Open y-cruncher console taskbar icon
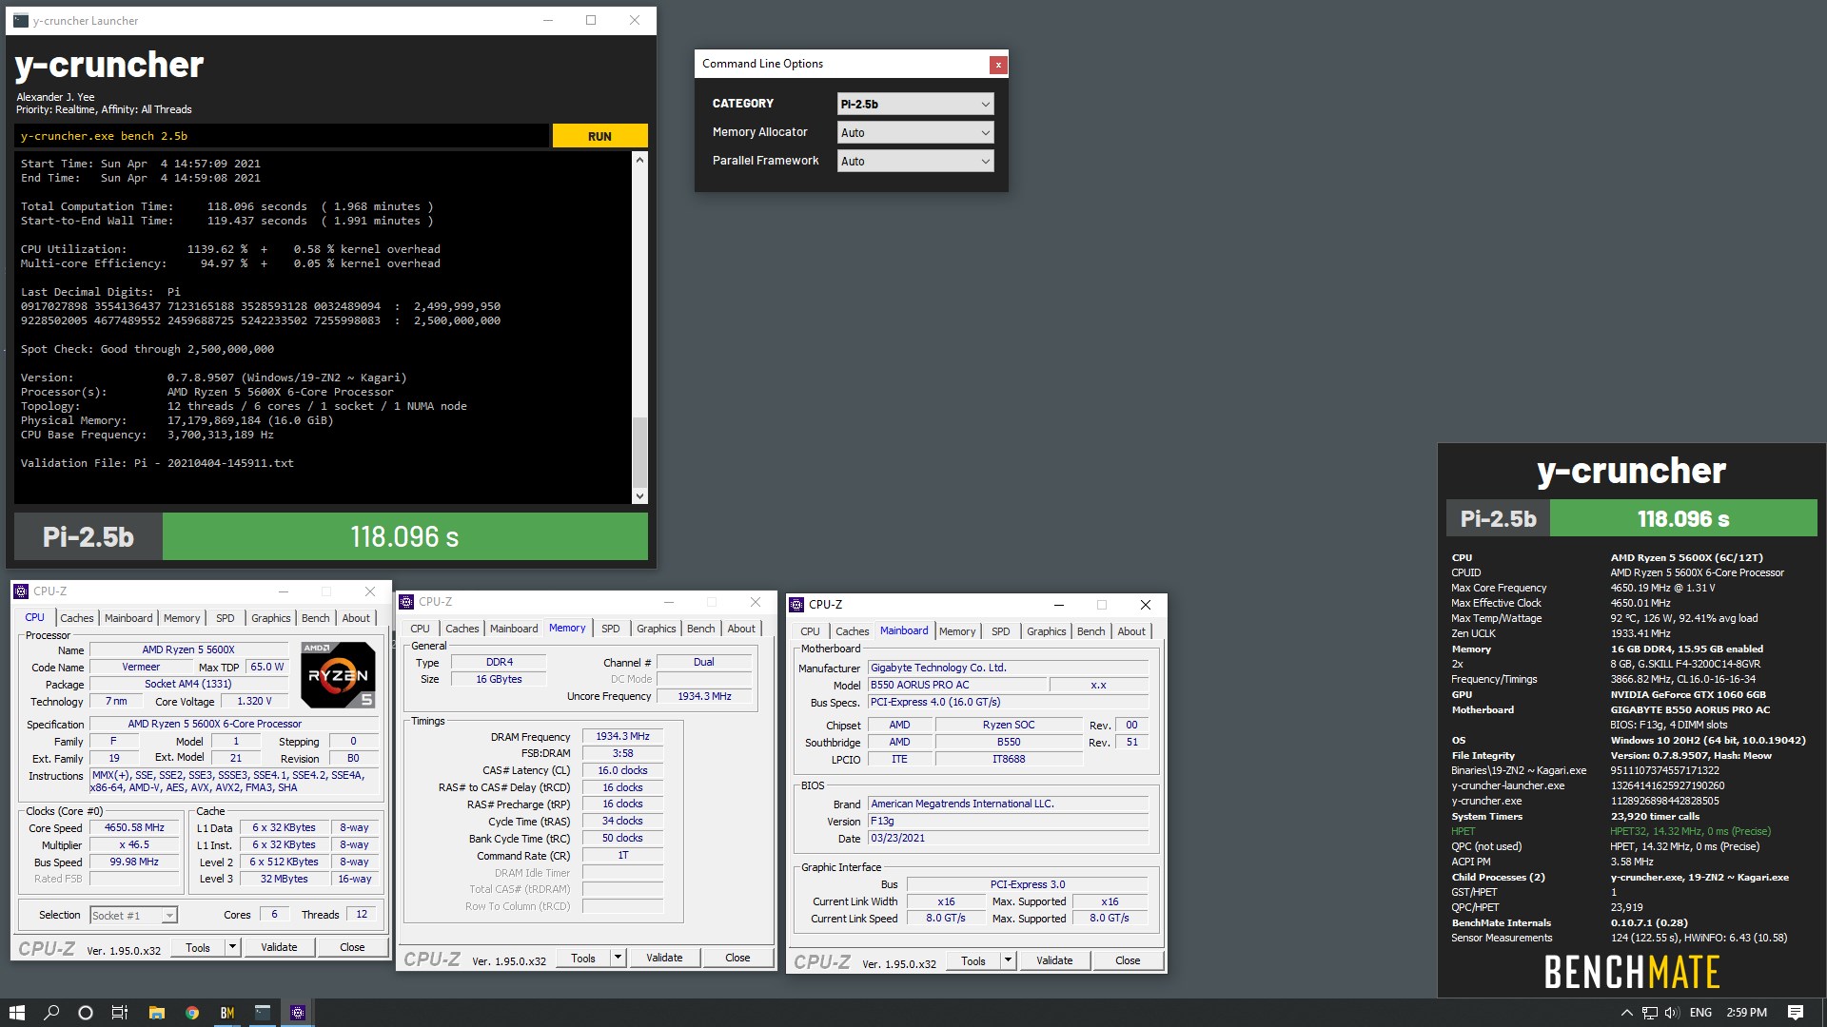The image size is (1827, 1027). click(263, 1013)
